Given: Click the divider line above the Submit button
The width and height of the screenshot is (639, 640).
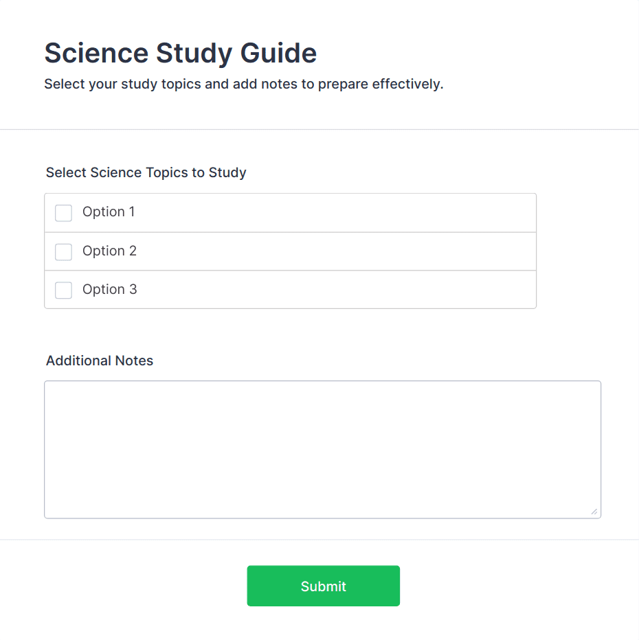Looking at the screenshot, I should 319,542.
